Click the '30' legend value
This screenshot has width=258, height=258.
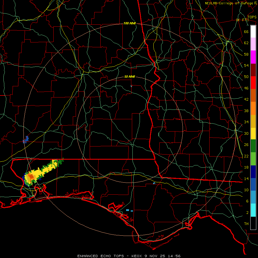[x=246, y=133]
